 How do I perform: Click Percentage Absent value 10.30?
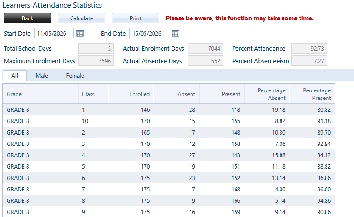pos(279,132)
